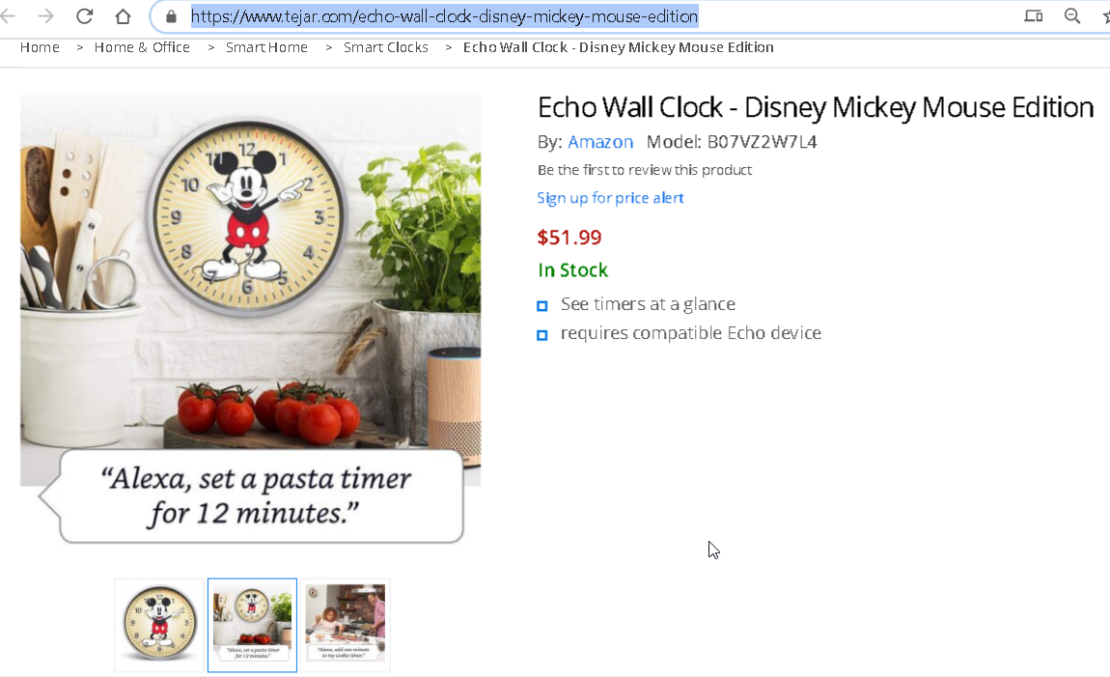Viewport: 1110px width, 677px height.
Task: Open Home breadcrumb link
Action: [40, 47]
